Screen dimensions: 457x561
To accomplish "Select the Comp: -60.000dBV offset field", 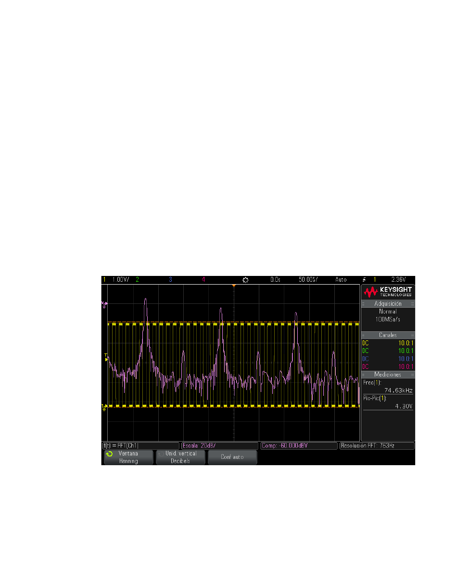I will (x=299, y=446).
